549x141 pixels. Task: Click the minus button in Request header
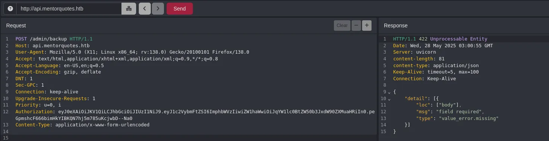pos(356,25)
